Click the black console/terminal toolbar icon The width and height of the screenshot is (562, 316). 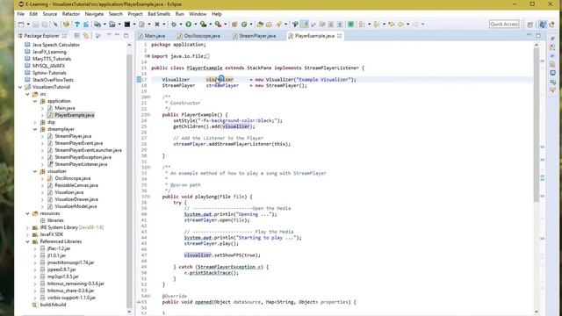click(x=126, y=24)
